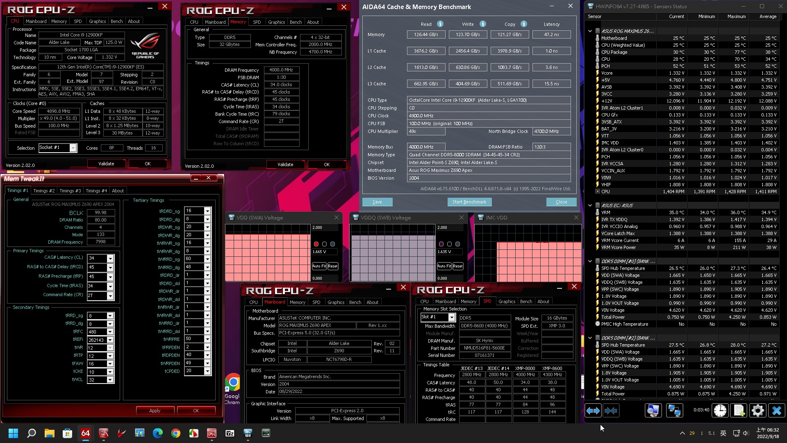Image resolution: width=787 pixels, height=443 pixels.
Task: Select middle color dot in VDDQ (SWB) graph
Action: click(449, 244)
